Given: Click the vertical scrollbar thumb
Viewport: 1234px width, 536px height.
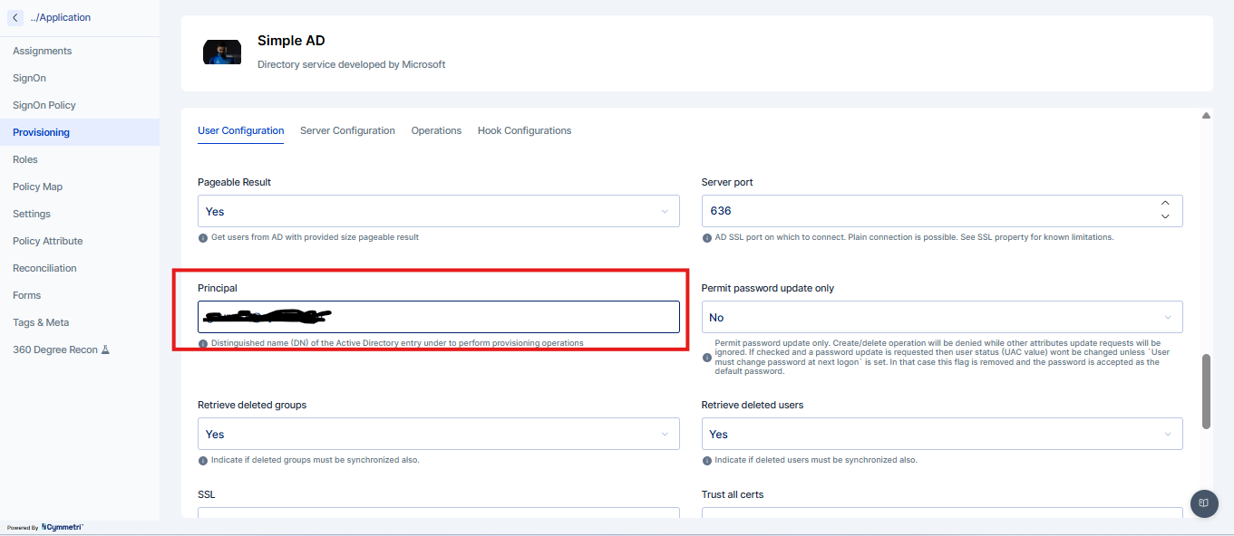Looking at the screenshot, I should [x=1206, y=391].
